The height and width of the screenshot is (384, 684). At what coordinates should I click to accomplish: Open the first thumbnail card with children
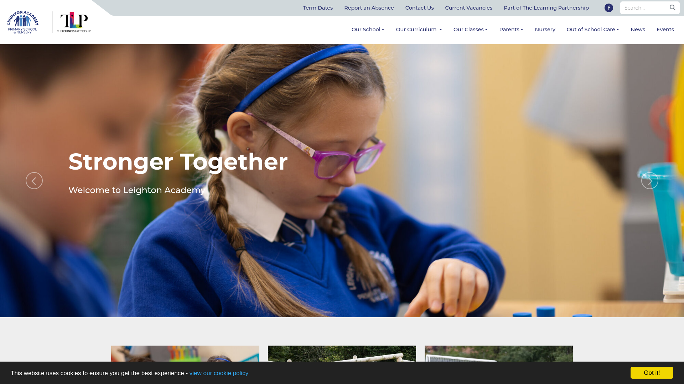tap(185, 354)
